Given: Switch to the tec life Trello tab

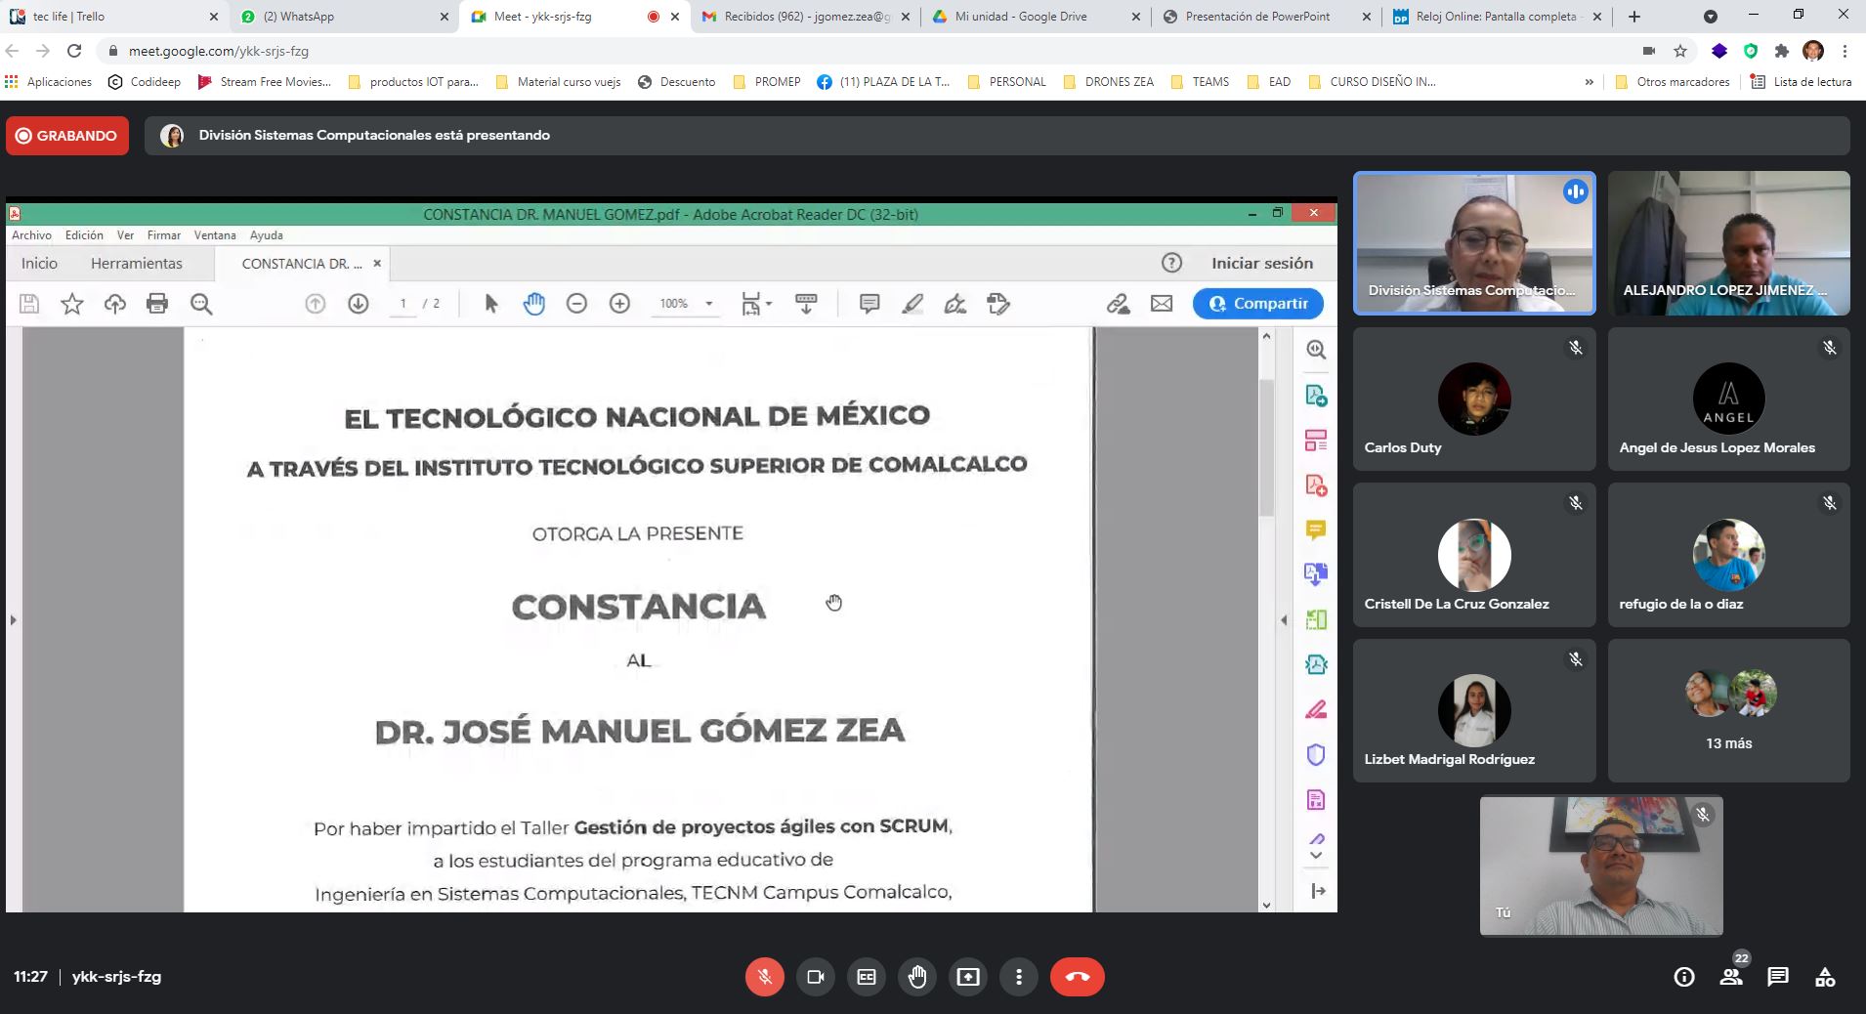Looking at the screenshot, I should point(112,17).
